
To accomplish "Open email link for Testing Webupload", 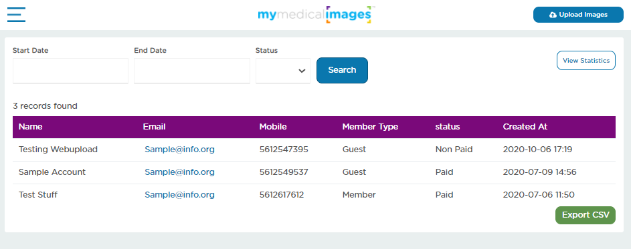I will pyautogui.click(x=179, y=150).
